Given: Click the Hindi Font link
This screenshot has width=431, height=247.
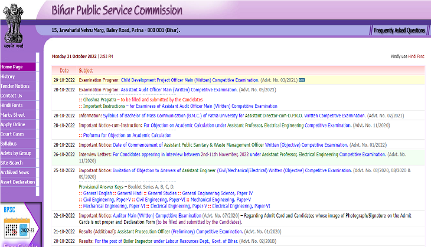Looking at the screenshot, I should [x=416, y=56].
